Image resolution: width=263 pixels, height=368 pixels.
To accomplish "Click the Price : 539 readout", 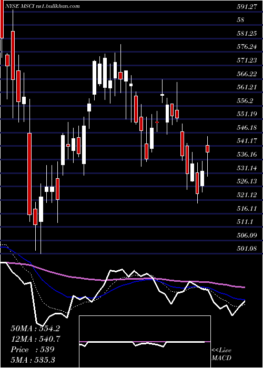I will 33,350.
